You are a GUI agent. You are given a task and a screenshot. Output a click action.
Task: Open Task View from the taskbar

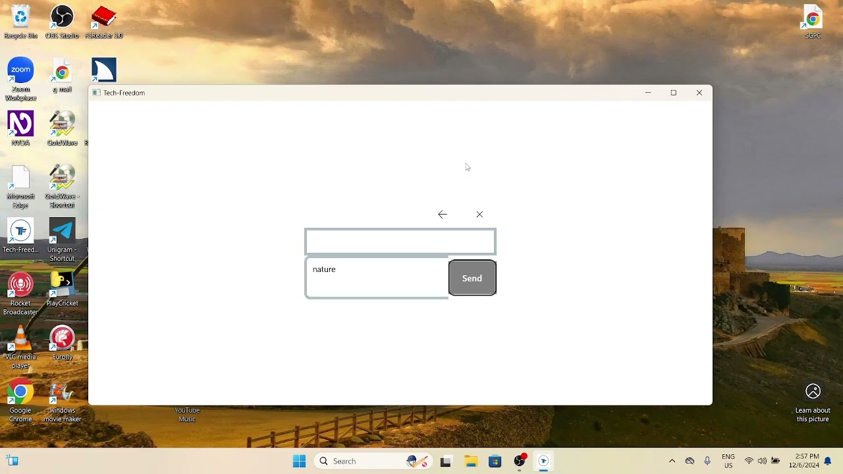tap(446, 461)
